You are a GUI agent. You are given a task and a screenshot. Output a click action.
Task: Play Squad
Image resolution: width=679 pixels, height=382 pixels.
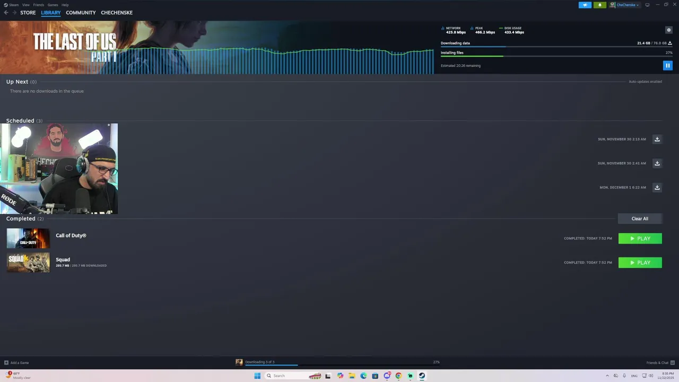tap(640, 263)
